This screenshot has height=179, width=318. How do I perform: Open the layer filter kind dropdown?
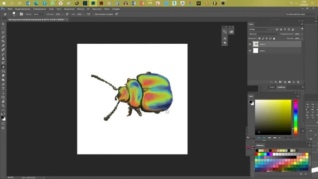click(259, 29)
